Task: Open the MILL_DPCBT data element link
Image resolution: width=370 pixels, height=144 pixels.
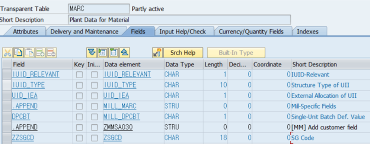Action: point(122,117)
